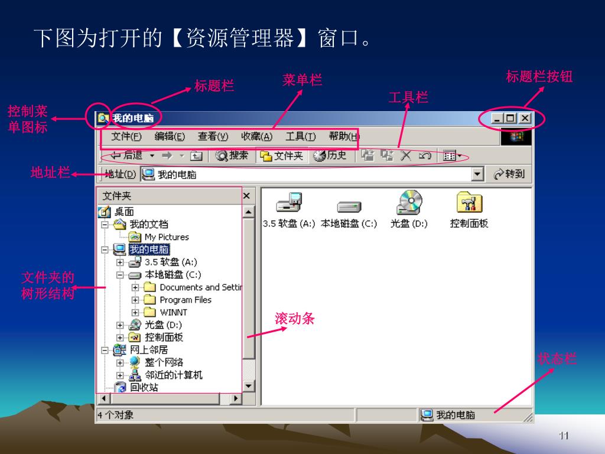Click the title bar control menu icon
This screenshot has height=454, width=605.
tap(103, 118)
